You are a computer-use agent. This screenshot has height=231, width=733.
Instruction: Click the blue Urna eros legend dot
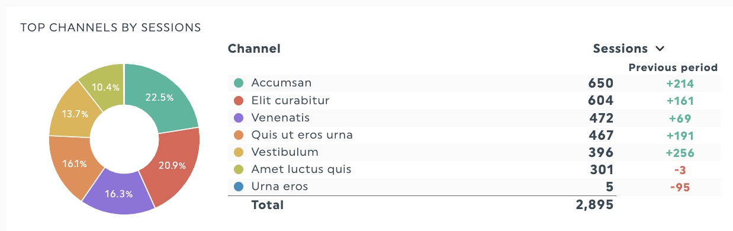[x=239, y=187]
